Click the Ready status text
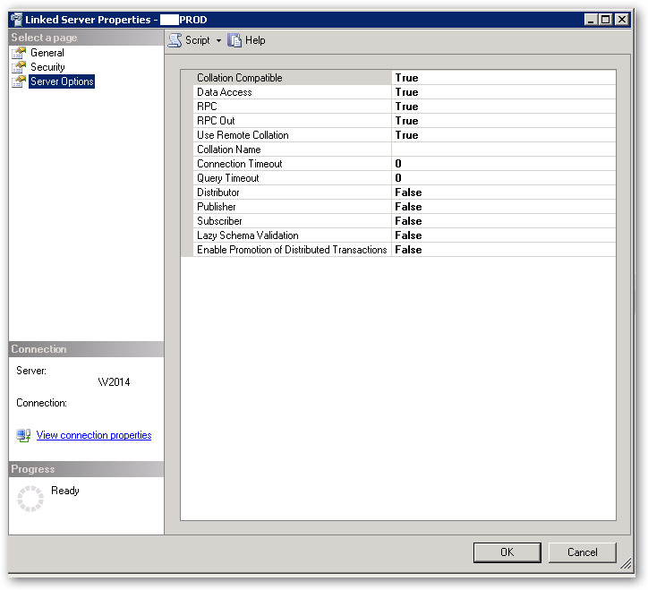The height and width of the screenshot is (590, 648). tap(64, 491)
